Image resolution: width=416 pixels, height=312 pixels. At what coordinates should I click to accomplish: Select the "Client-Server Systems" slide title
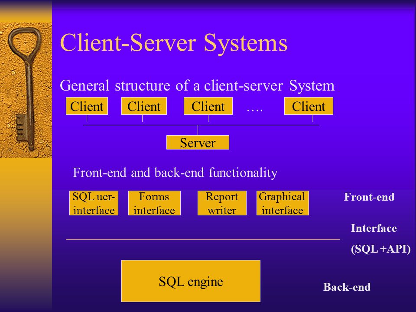[174, 43]
